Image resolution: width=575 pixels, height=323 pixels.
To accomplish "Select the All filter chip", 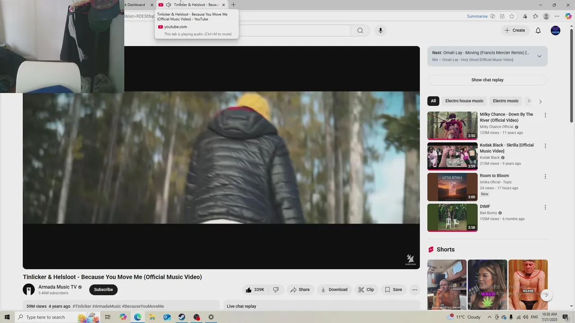I will pos(433,101).
